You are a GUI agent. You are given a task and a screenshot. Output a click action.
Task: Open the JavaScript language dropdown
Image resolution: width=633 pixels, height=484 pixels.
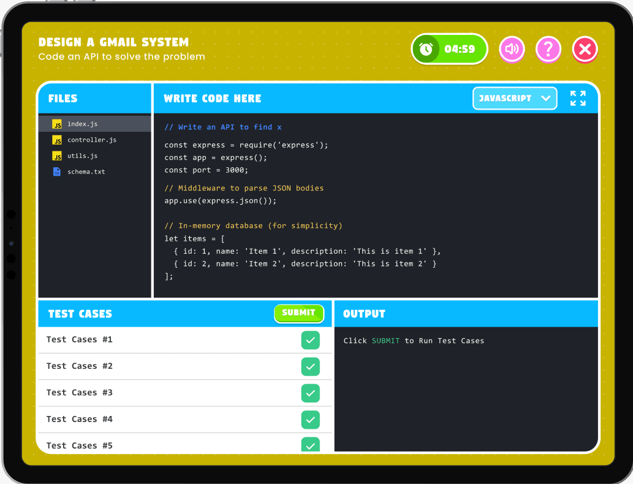pyautogui.click(x=515, y=98)
